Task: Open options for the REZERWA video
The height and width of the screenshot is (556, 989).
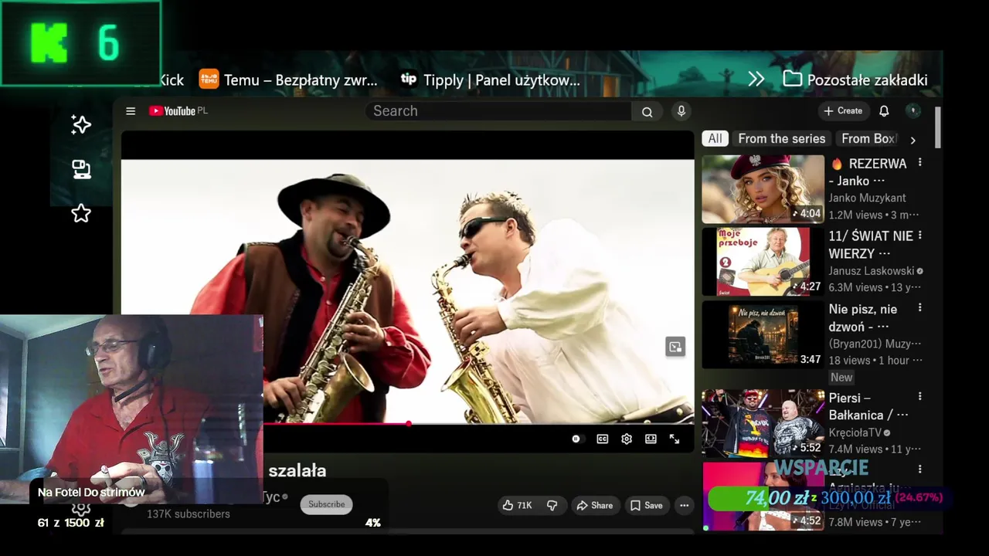Action: [919, 163]
